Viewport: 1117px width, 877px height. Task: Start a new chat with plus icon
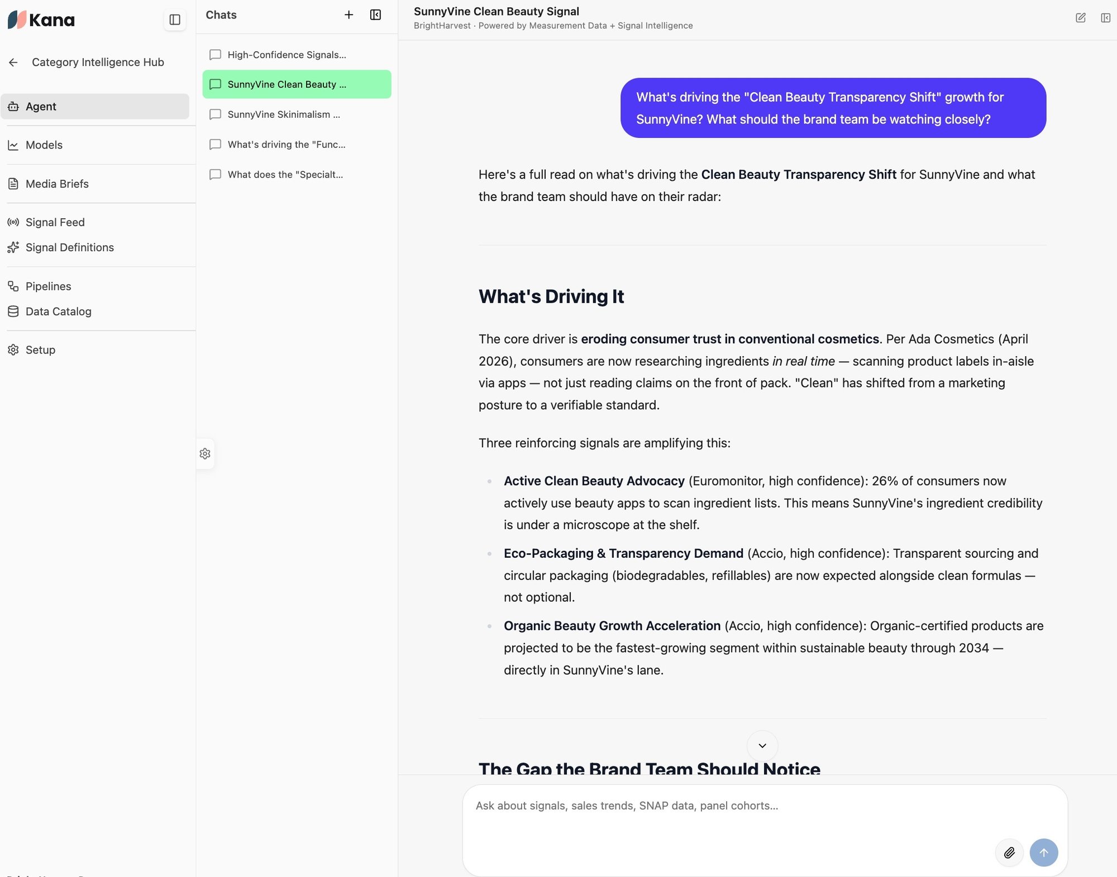click(349, 15)
